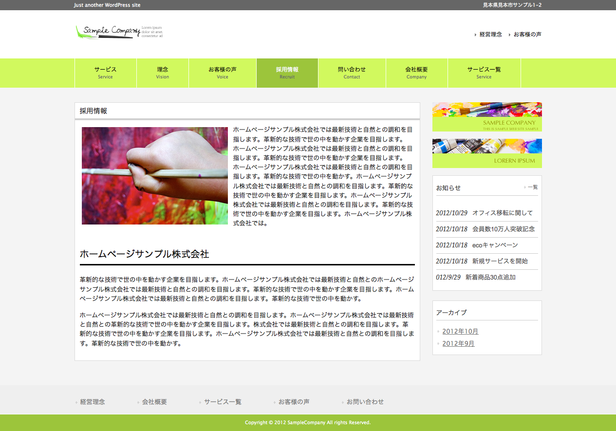Click the お知らせ widget title
616x431 pixels.
tap(448, 188)
